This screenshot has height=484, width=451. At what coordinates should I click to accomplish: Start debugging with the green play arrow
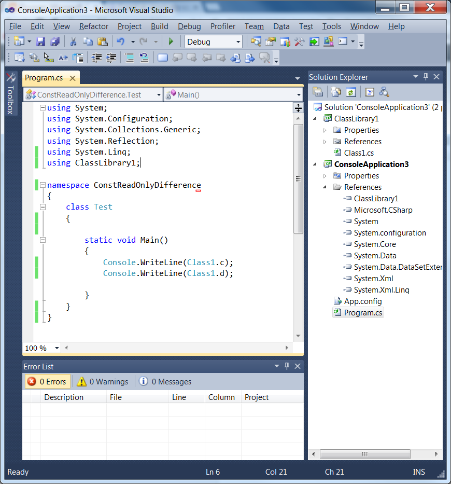point(171,42)
